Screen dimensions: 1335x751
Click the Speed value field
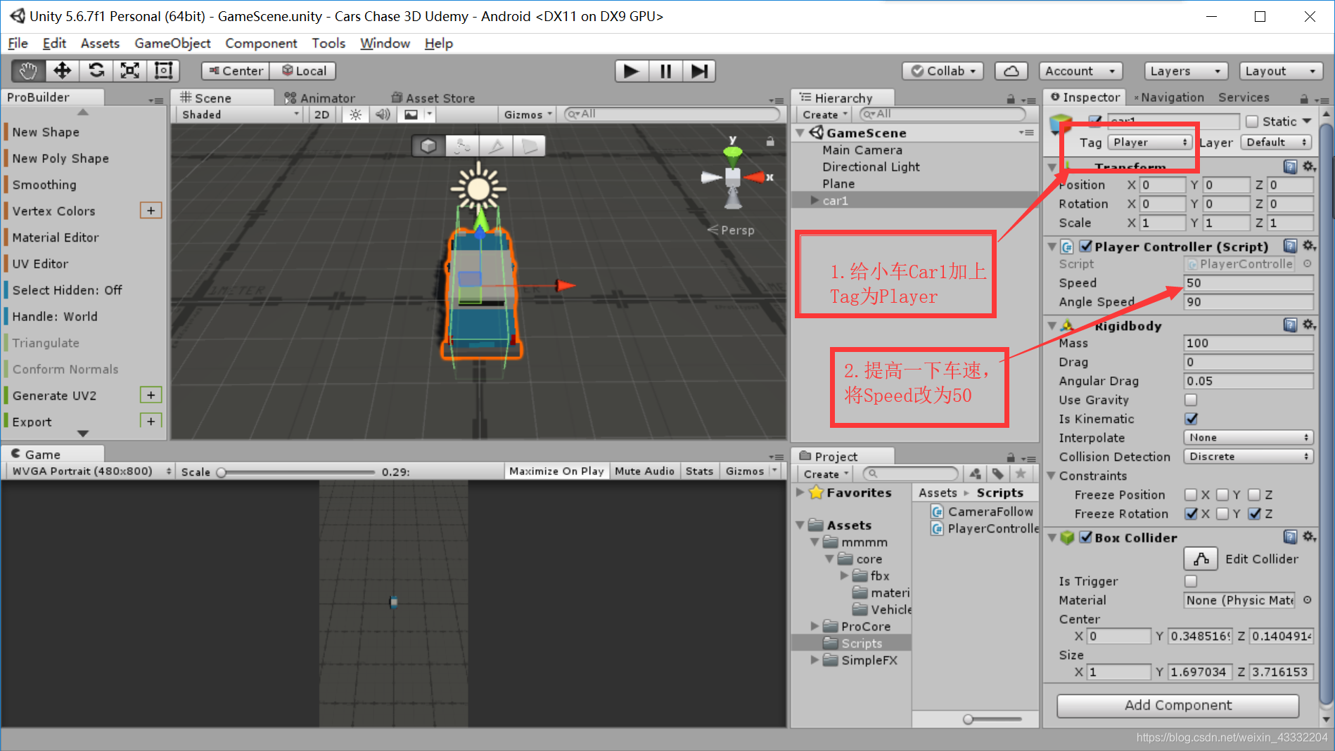pyautogui.click(x=1248, y=282)
